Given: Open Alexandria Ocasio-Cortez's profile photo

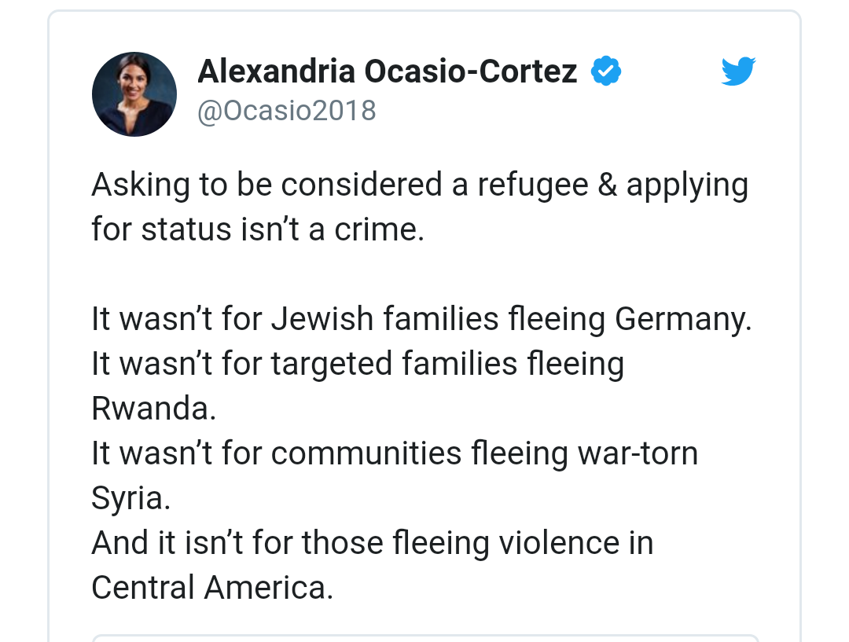Looking at the screenshot, I should [x=134, y=94].
